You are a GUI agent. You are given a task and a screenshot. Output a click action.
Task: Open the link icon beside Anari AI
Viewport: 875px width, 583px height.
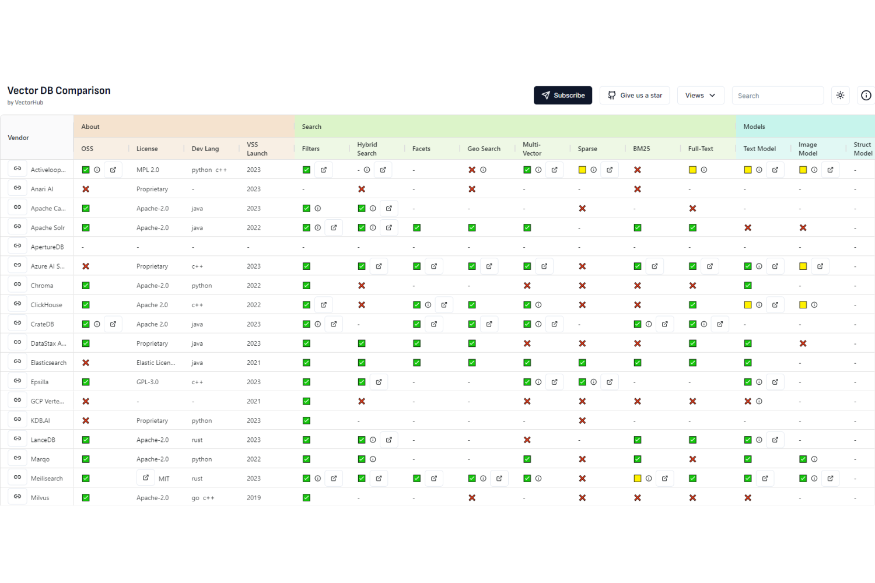(17, 188)
